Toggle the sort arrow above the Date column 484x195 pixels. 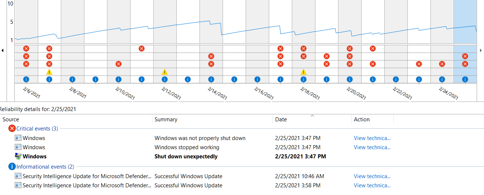click(x=312, y=116)
